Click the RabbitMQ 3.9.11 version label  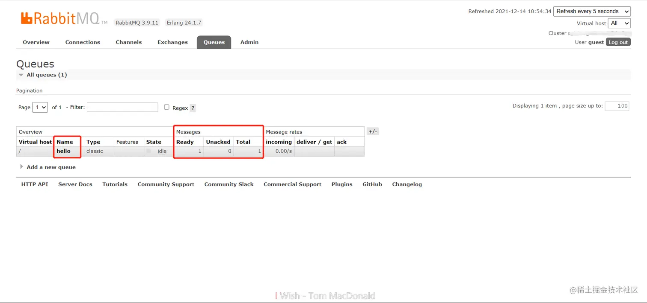(137, 23)
